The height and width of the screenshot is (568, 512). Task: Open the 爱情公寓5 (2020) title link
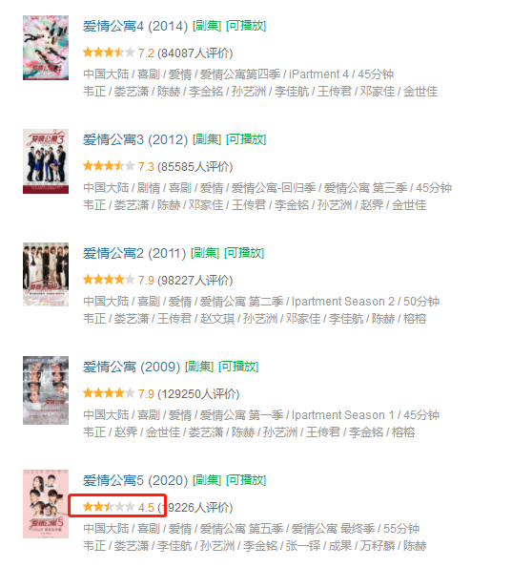click(135, 480)
